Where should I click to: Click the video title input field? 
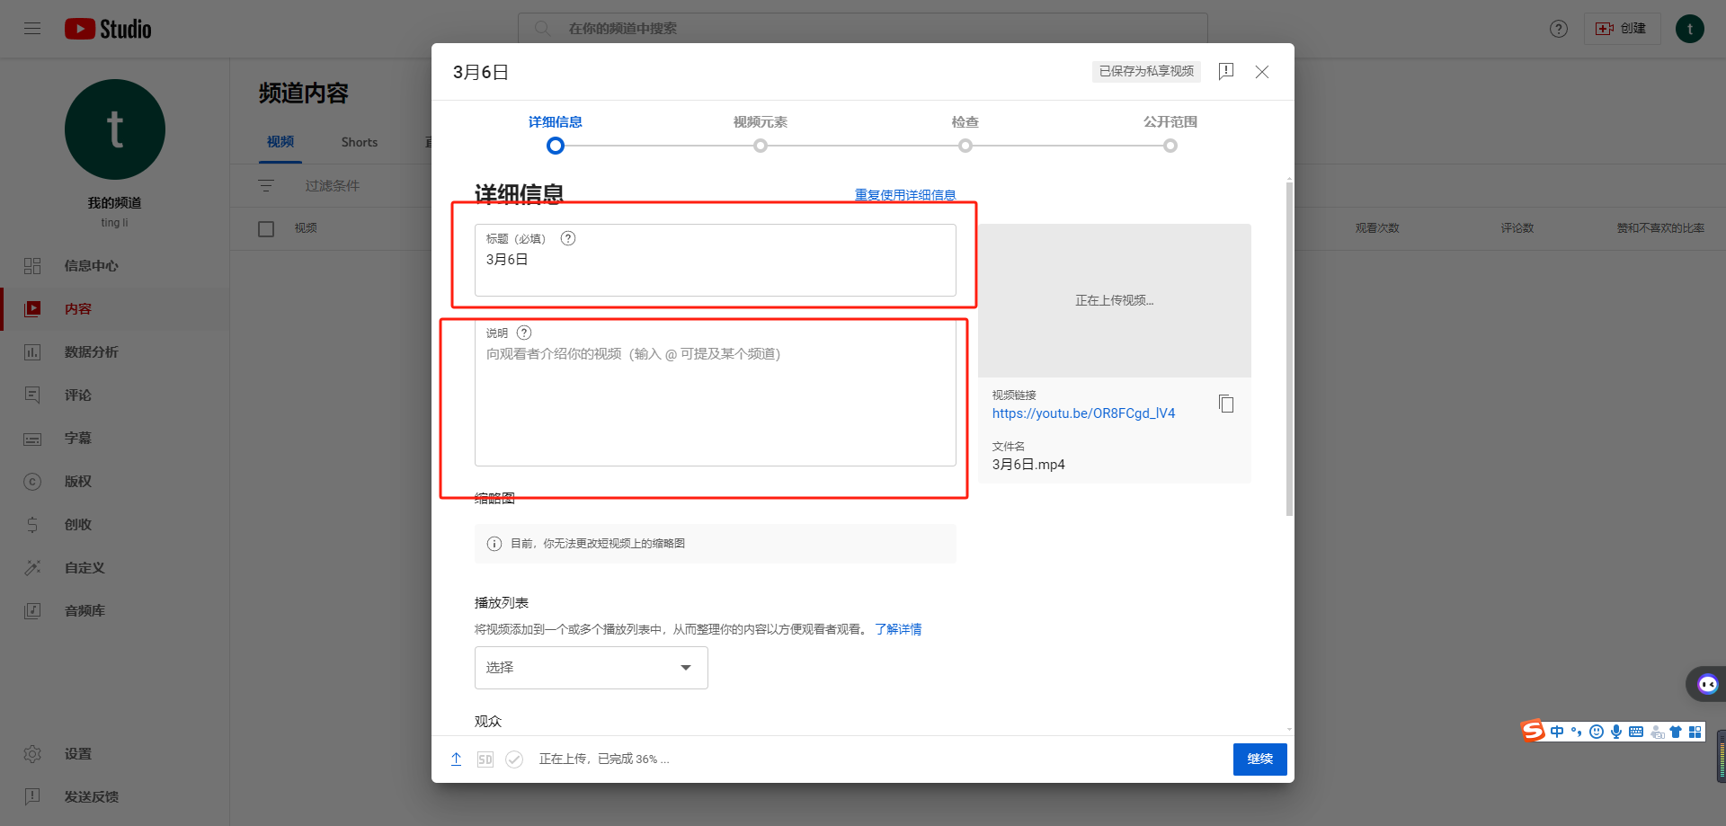point(715,261)
